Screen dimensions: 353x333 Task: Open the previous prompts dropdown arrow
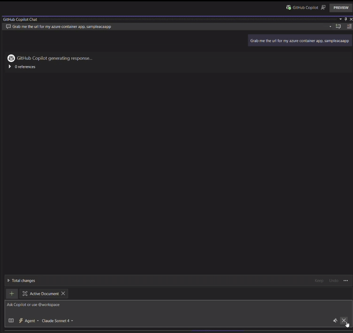pos(330,26)
